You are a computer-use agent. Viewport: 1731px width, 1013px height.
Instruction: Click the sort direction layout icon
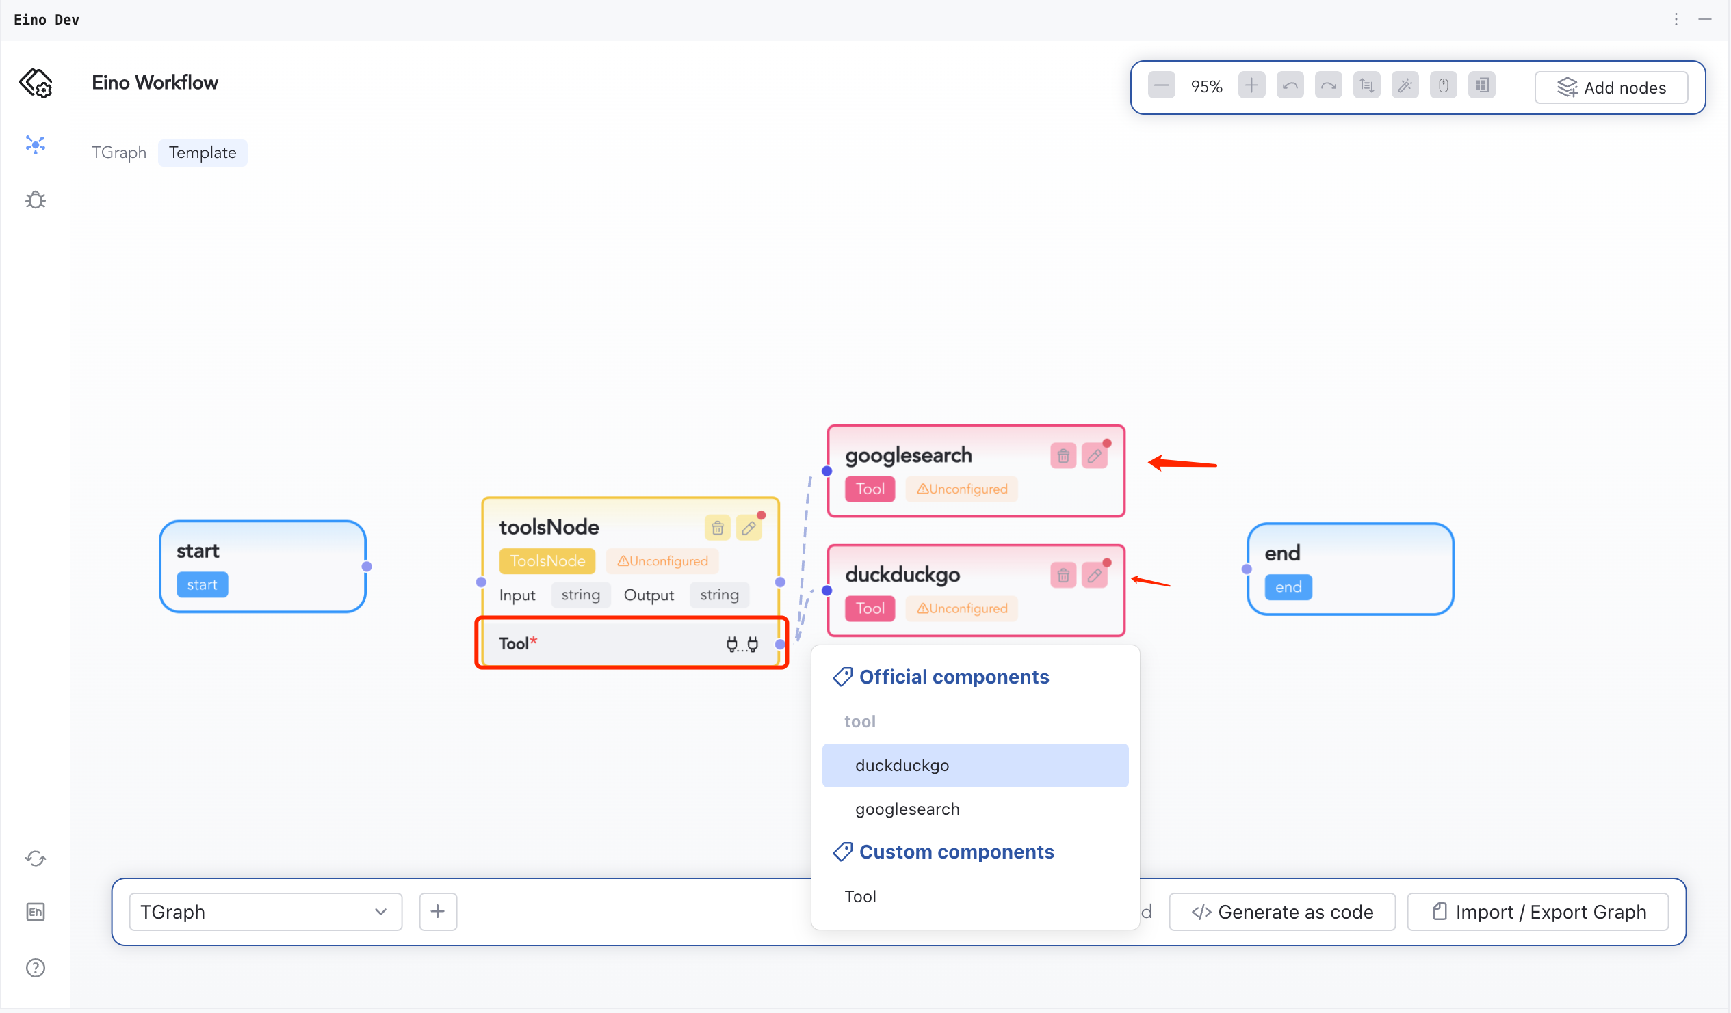[x=1366, y=87]
